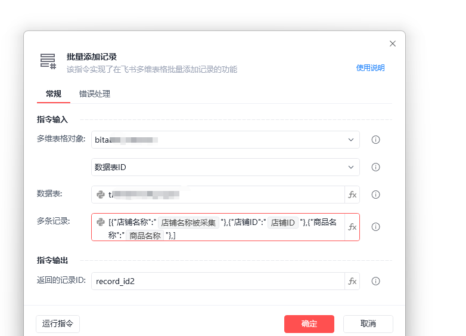Show info icon beside 数据表 field
The image size is (466, 336).
pos(375,195)
